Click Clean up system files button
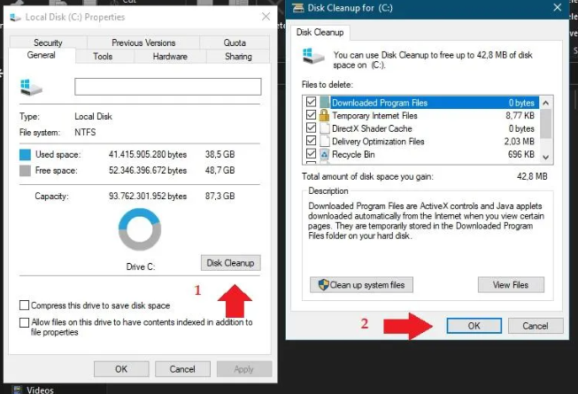578x394 pixels. pyautogui.click(x=361, y=285)
